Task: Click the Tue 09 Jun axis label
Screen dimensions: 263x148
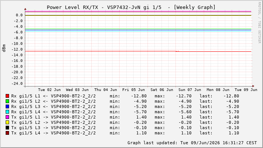Action: [246, 90]
